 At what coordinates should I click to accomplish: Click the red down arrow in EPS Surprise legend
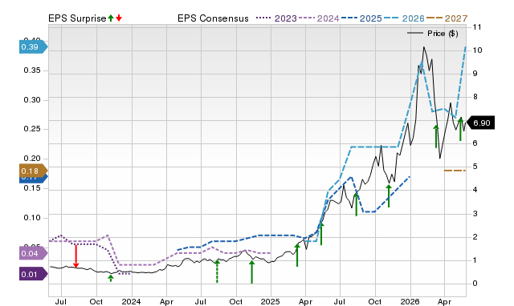click(119, 18)
